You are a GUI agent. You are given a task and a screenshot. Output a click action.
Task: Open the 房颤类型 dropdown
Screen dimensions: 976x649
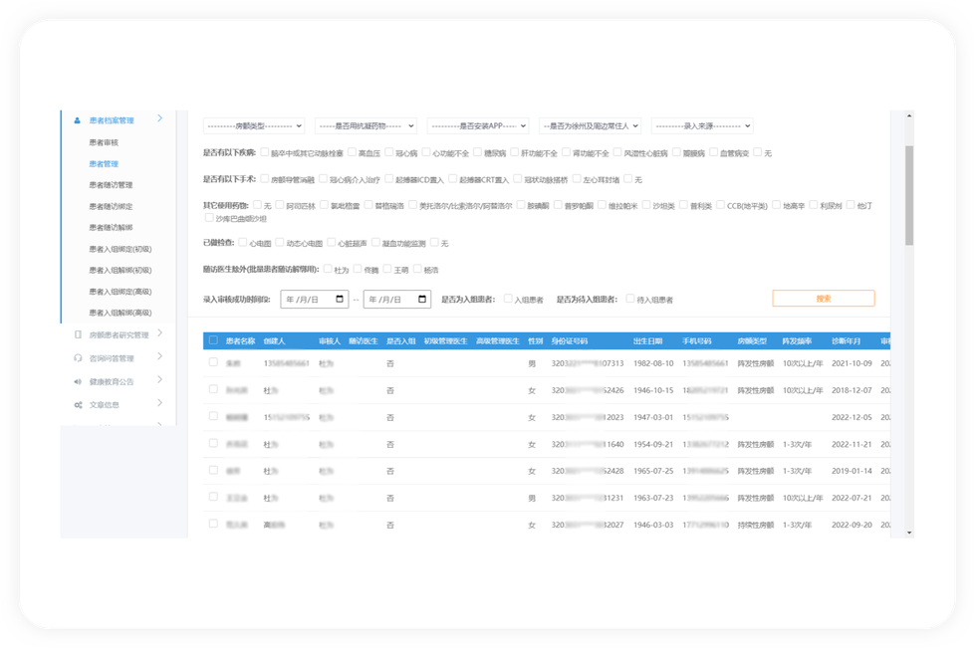(x=253, y=125)
